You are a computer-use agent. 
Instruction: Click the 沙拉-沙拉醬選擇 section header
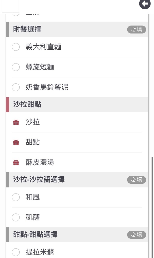[39, 180]
